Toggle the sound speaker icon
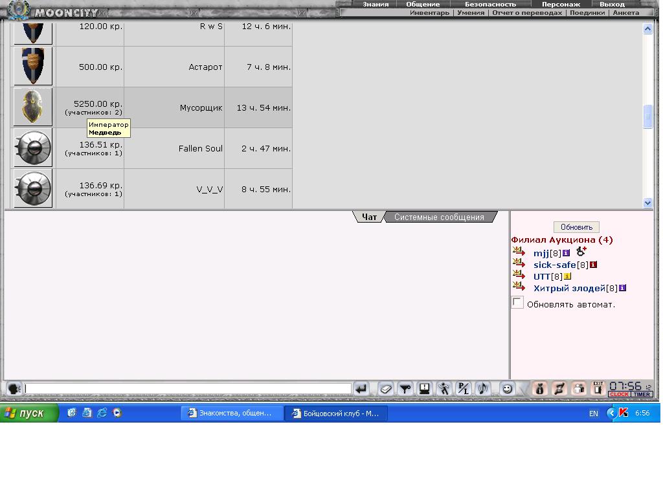The image size is (663, 497). pos(483,389)
